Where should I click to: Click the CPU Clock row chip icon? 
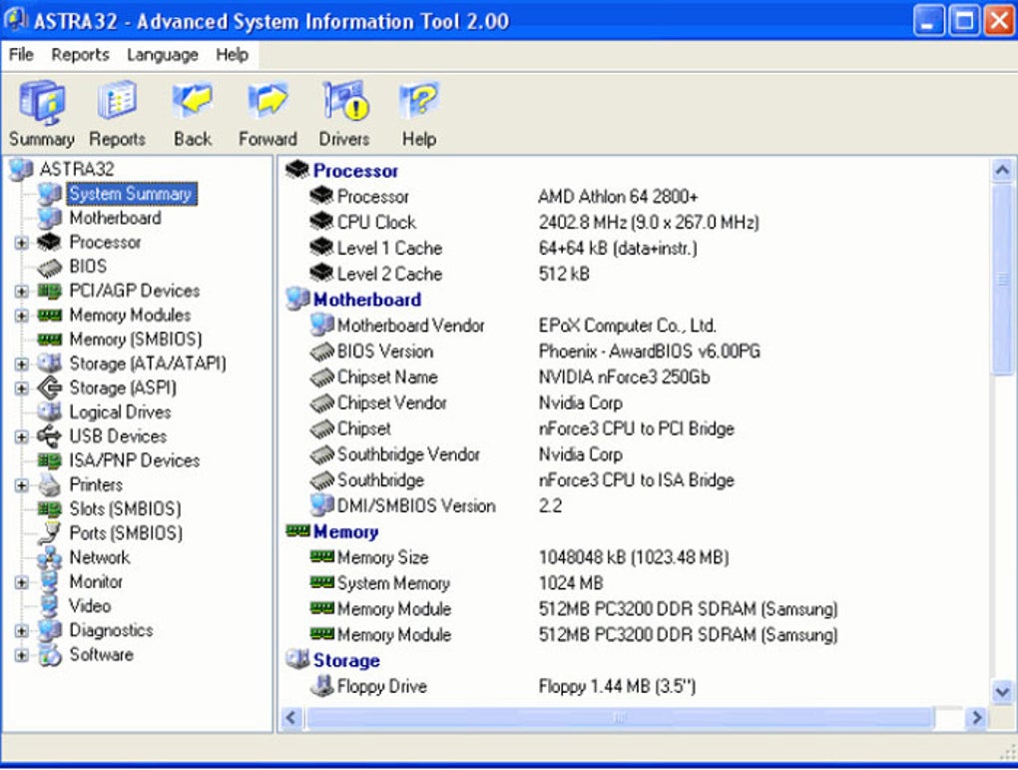point(322,222)
